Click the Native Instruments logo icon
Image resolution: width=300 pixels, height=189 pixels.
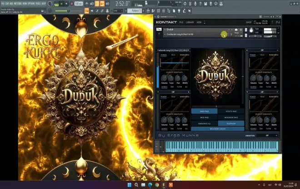[278, 22]
